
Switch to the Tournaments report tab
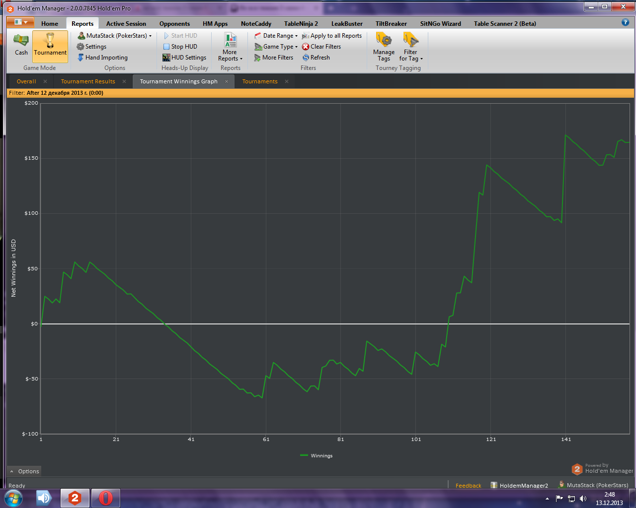pos(260,81)
